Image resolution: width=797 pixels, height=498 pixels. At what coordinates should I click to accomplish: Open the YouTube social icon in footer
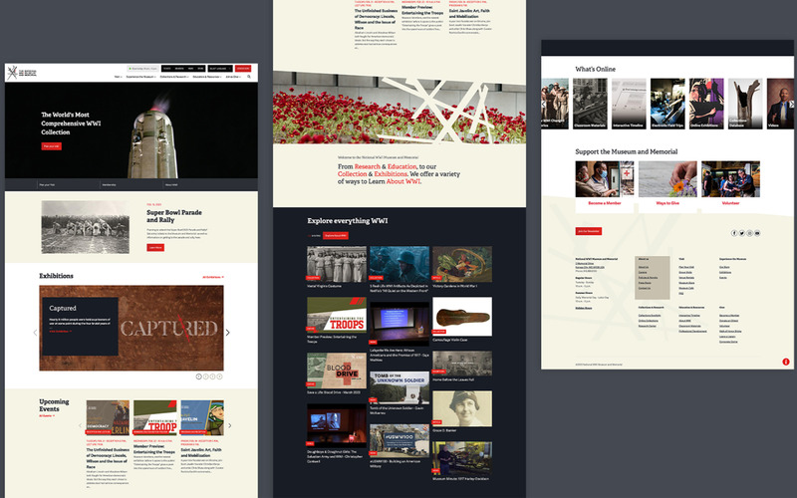point(757,233)
